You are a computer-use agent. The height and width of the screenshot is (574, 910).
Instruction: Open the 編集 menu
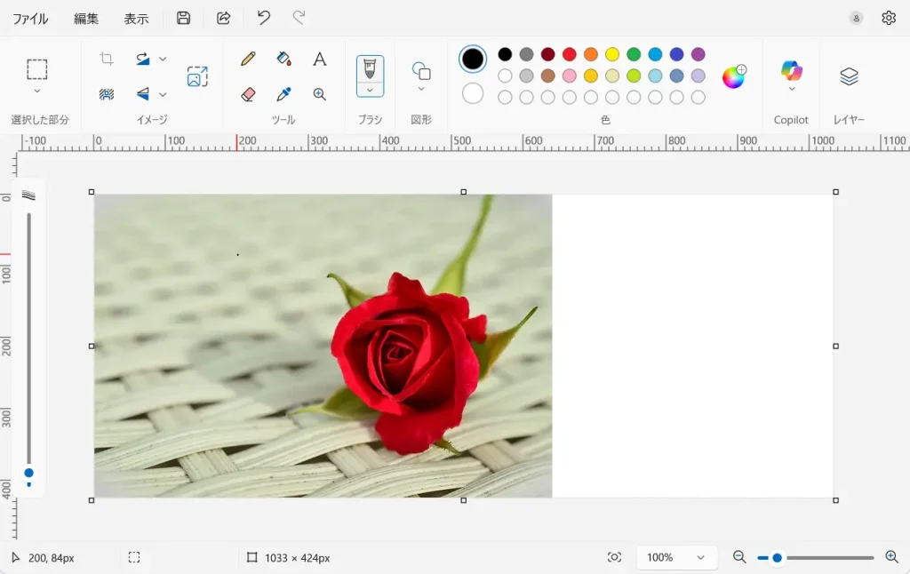pyautogui.click(x=86, y=19)
